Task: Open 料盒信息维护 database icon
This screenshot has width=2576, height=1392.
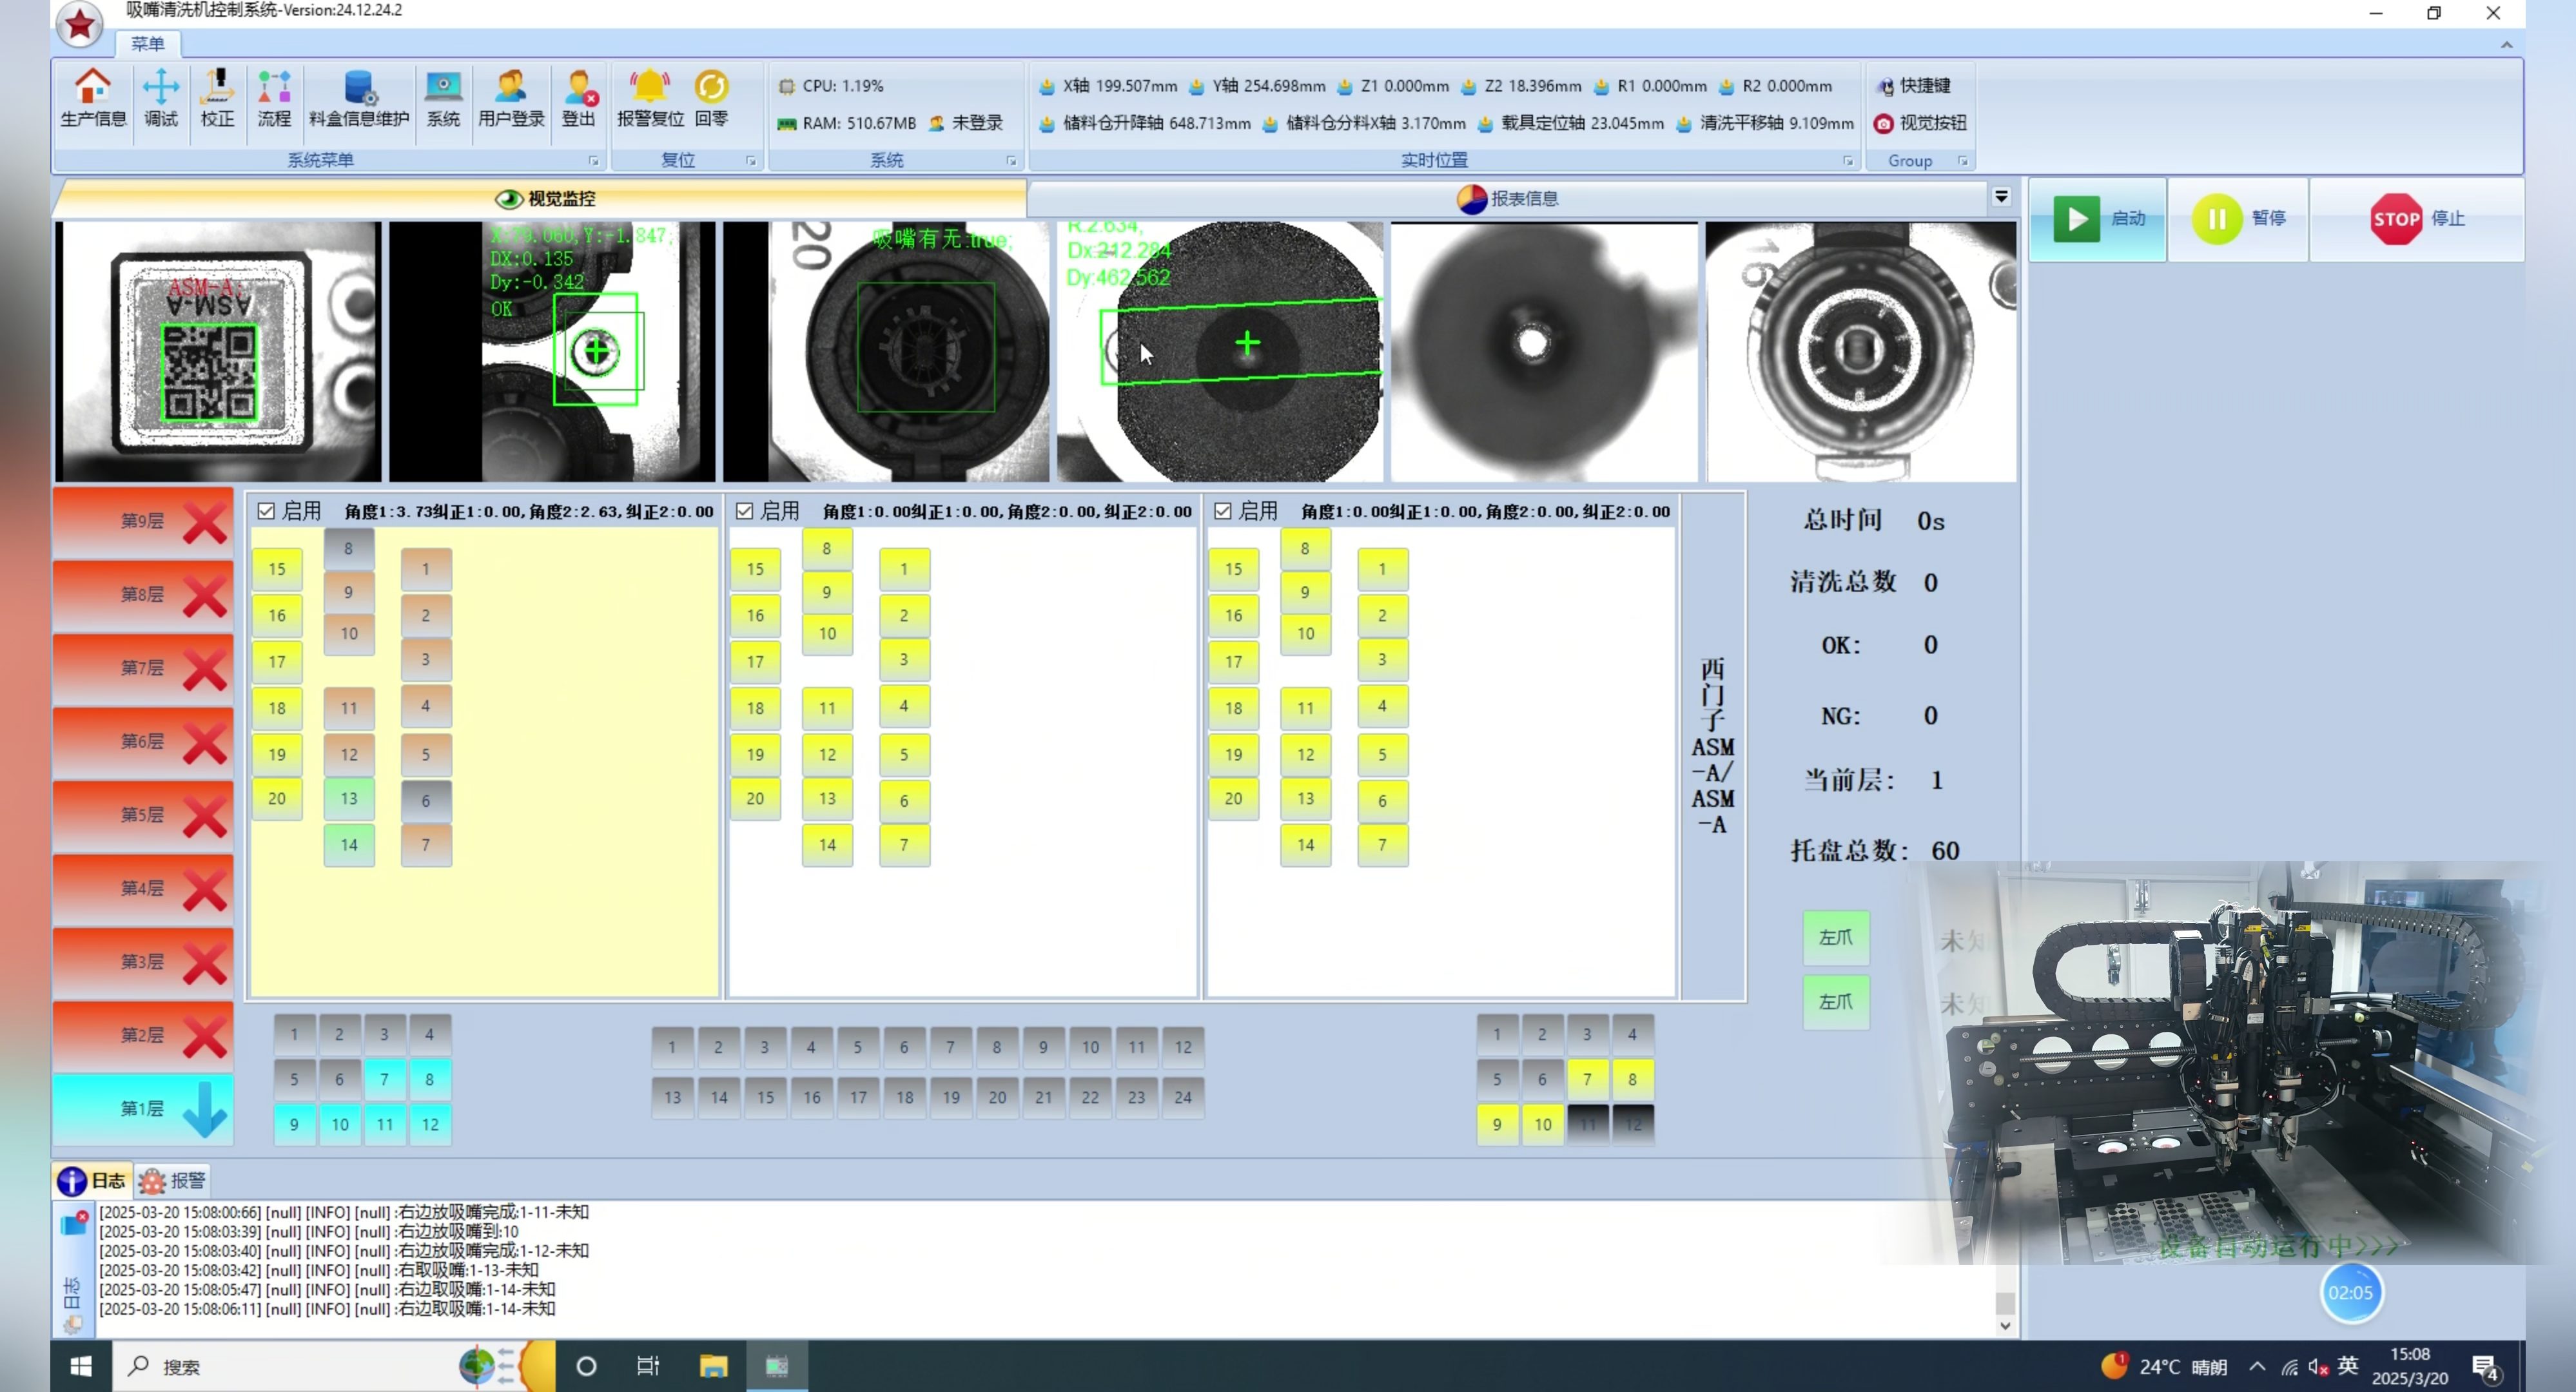Action: click(359, 98)
